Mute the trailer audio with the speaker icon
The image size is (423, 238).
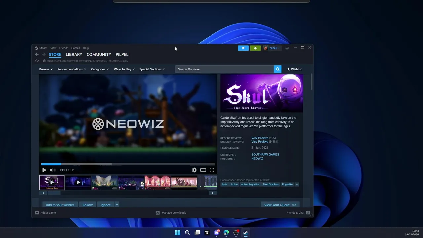click(52, 170)
